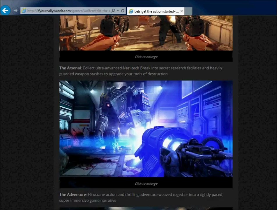Open a new tab next to the current tab
The width and height of the screenshot is (277, 210).
coord(188,11)
